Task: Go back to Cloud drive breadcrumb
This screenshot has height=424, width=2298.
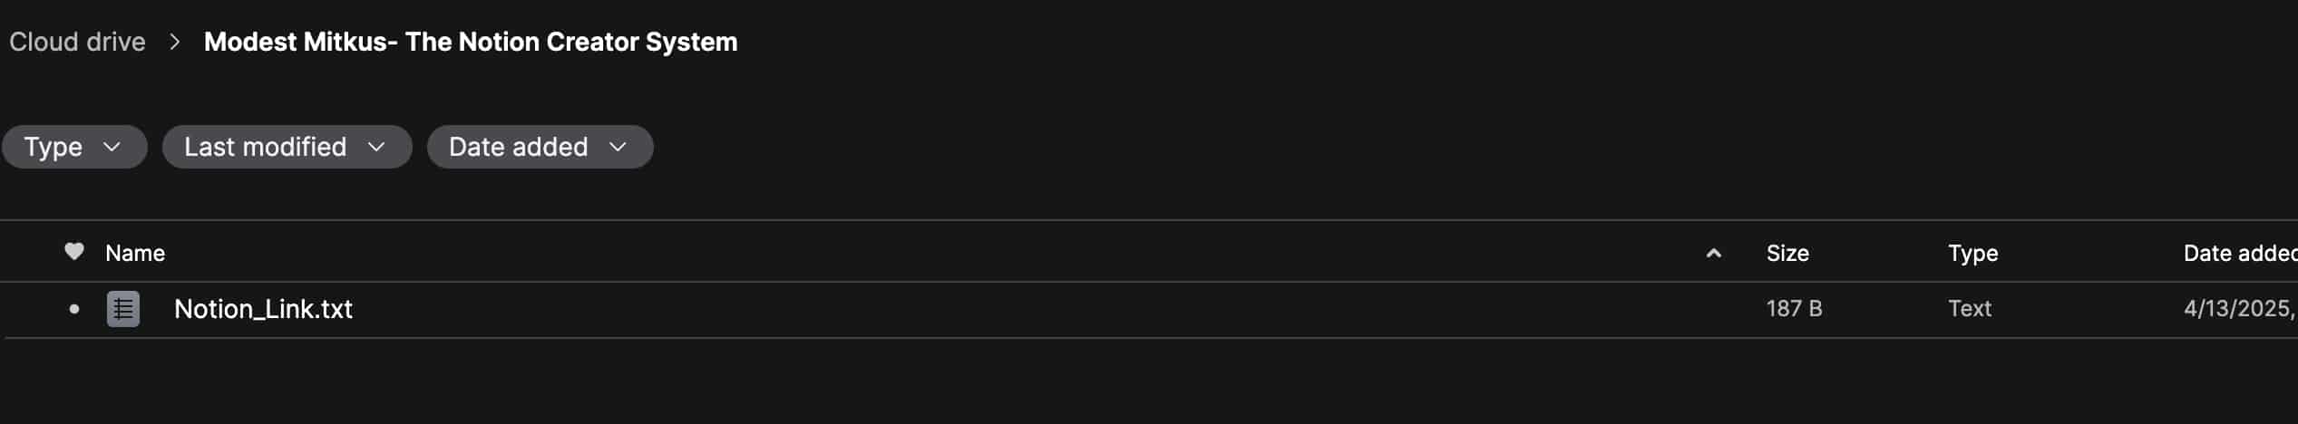Action: (x=77, y=42)
